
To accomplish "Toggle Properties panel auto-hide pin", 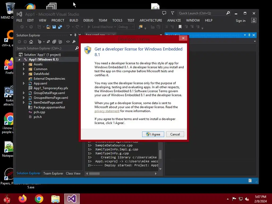I will tap(249, 35).
